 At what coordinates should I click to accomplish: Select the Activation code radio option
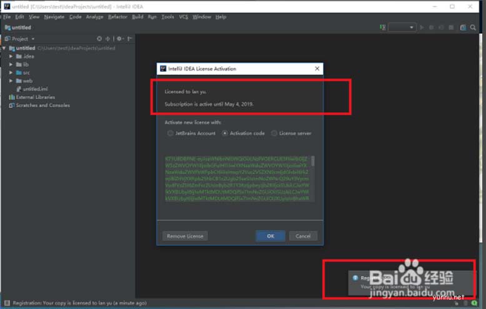(225, 133)
